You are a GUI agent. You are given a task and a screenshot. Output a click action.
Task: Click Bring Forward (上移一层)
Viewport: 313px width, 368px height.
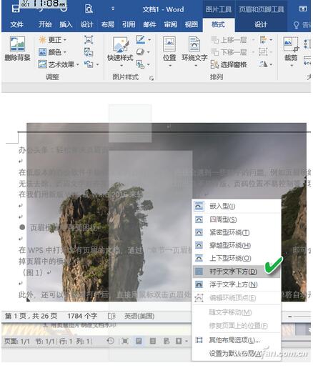coord(229,40)
